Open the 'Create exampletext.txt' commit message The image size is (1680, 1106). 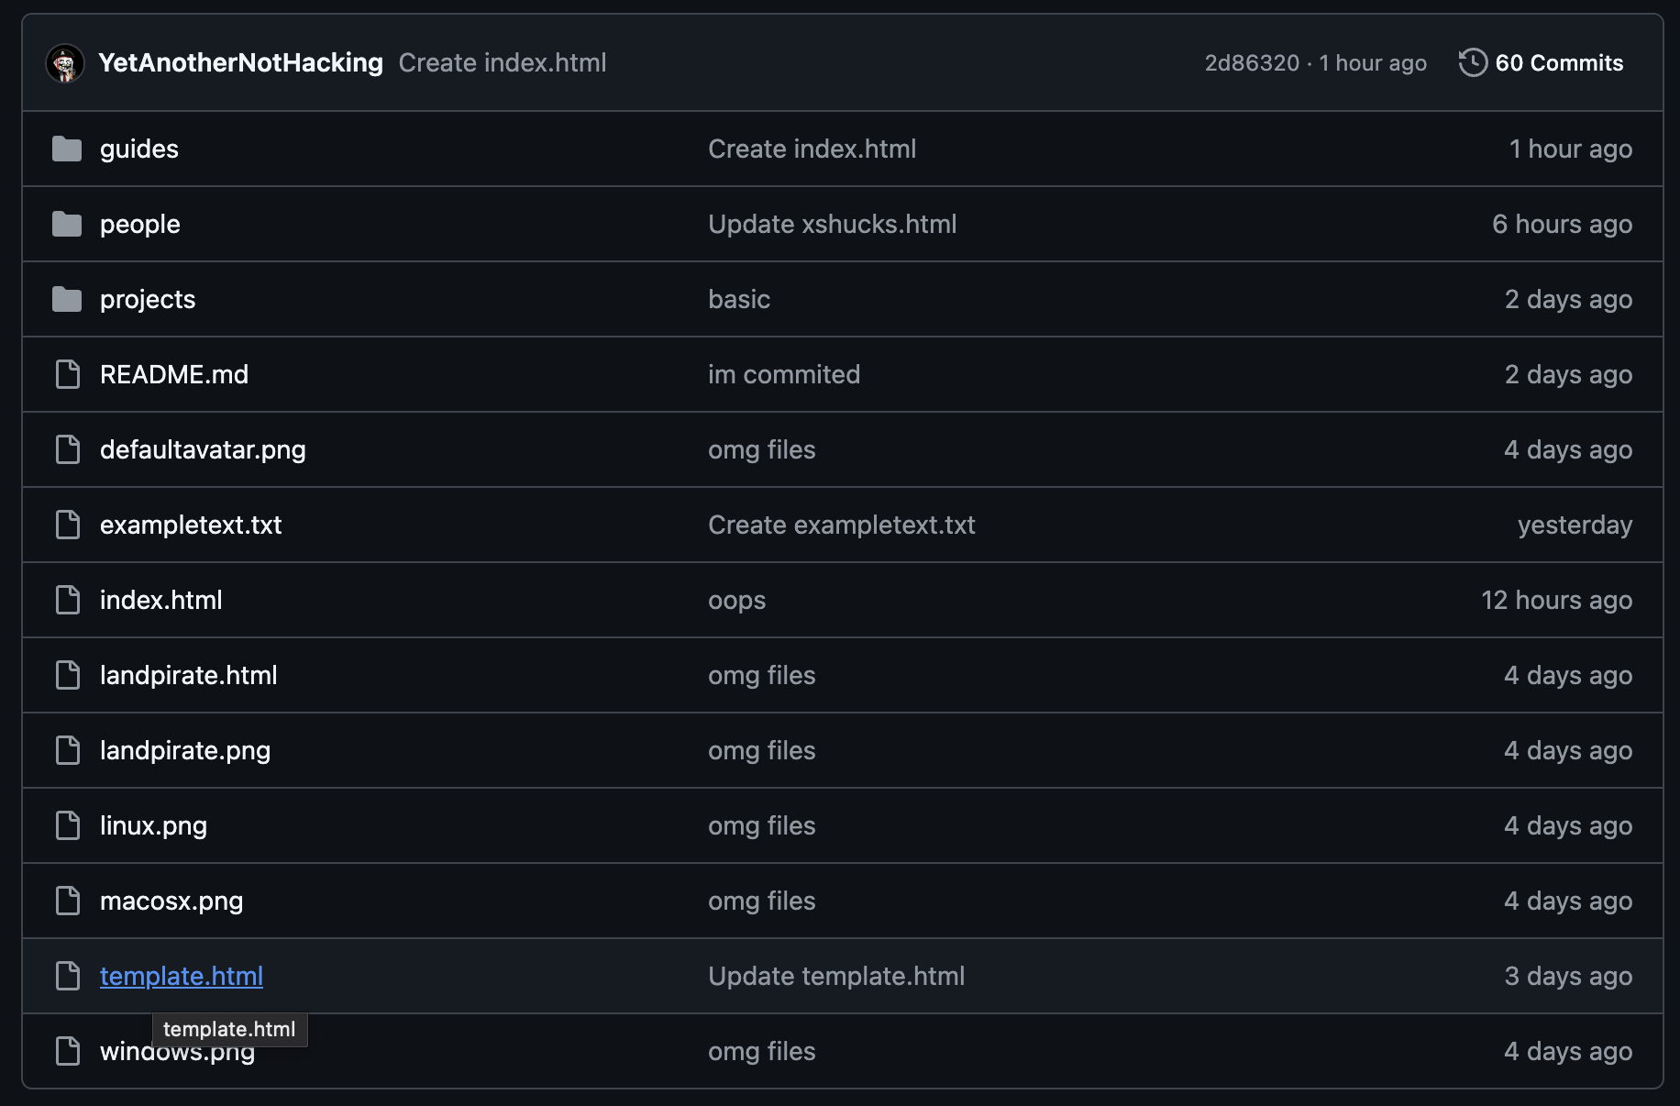click(842, 525)
